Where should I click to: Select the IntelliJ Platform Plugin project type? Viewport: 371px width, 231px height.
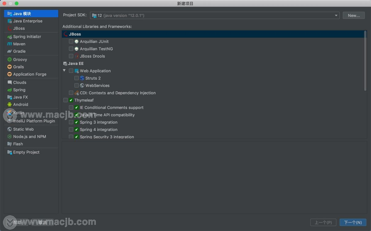(31, 121)
